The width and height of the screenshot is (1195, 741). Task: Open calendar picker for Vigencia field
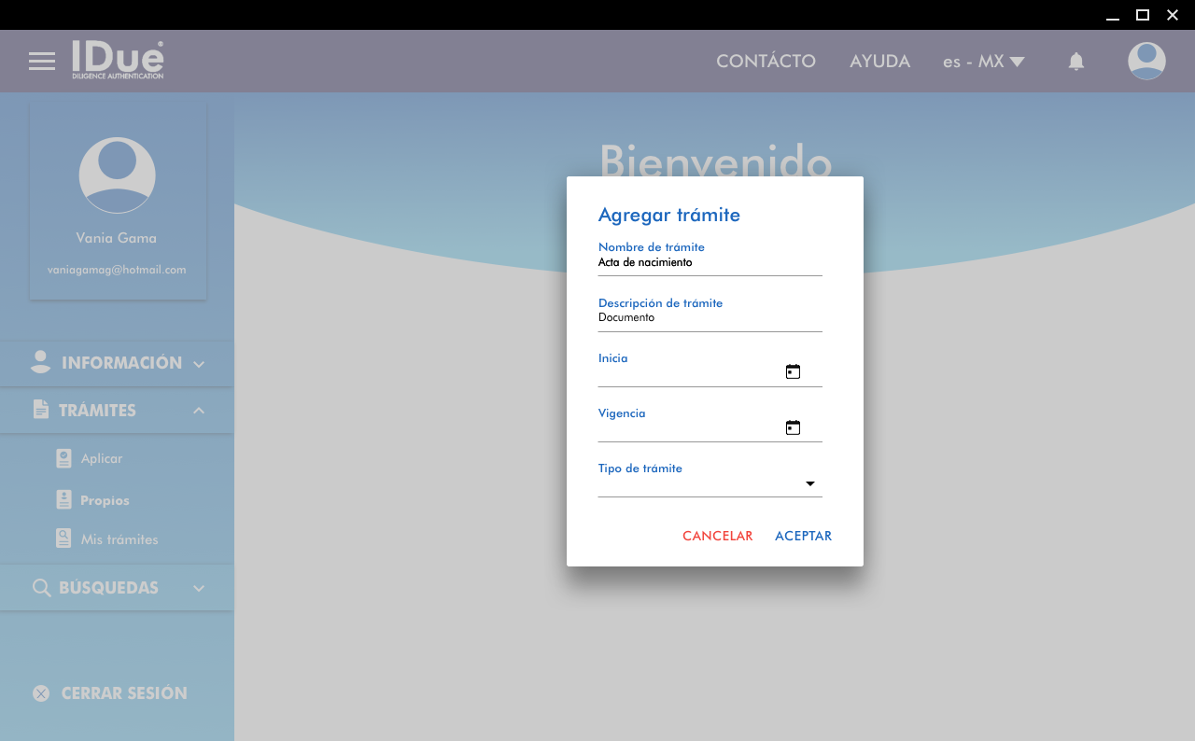793,427
